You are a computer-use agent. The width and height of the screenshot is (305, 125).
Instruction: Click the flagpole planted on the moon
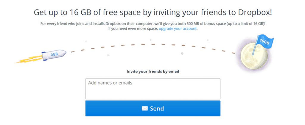255,45
